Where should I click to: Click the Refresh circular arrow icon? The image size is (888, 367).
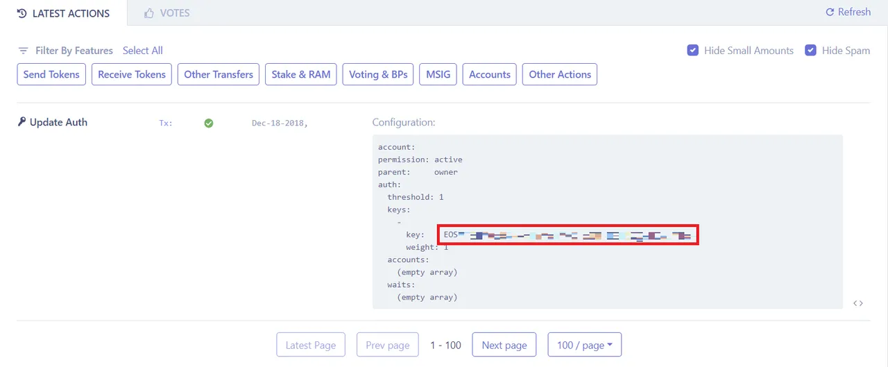830,12
